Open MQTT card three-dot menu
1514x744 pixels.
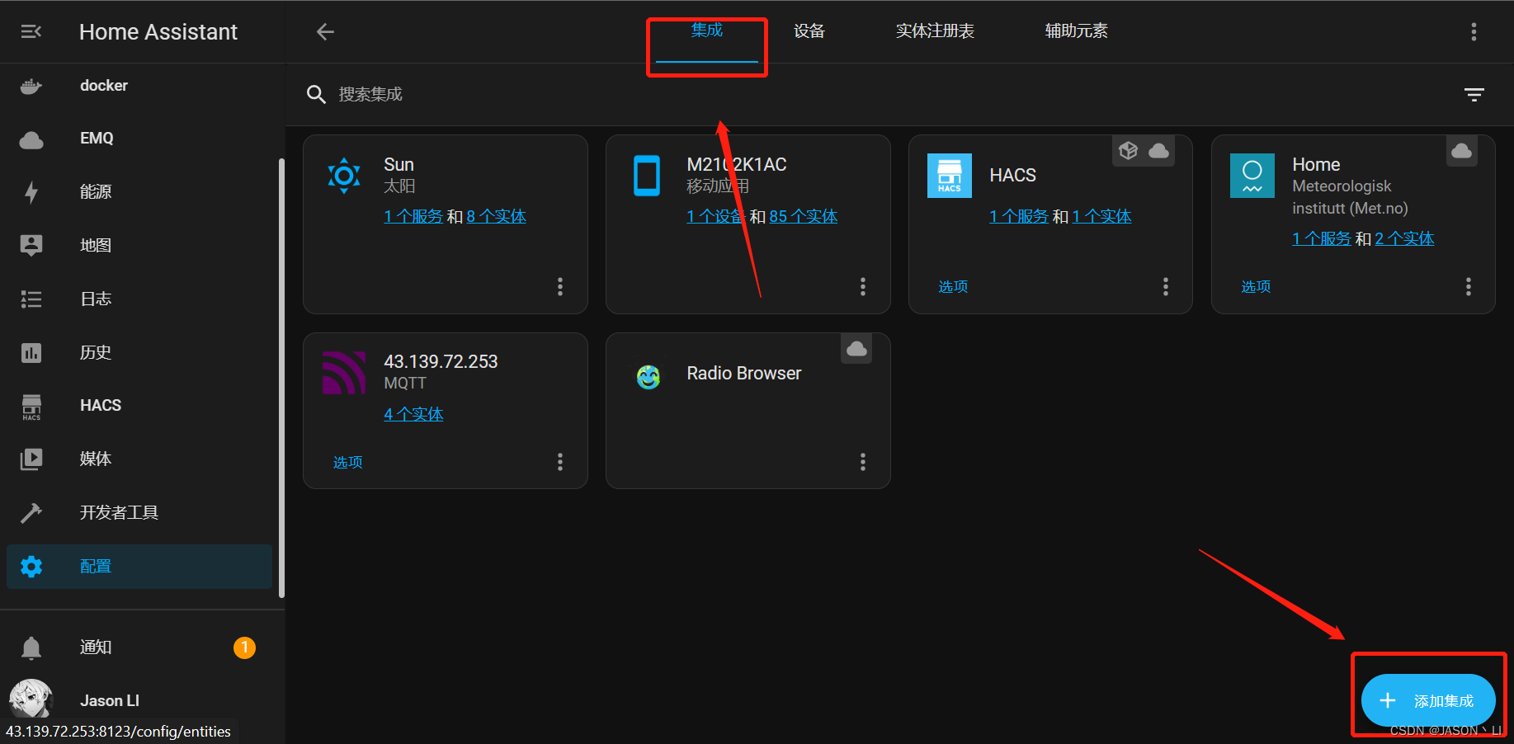pos(560,462)
